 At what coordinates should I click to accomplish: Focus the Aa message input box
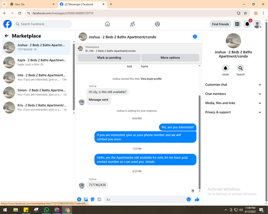145,200
